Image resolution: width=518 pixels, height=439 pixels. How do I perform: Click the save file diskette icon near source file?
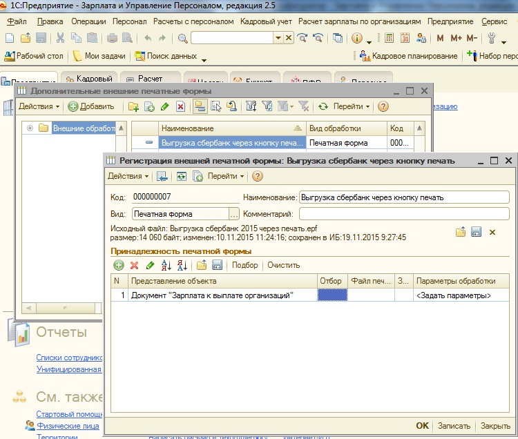(x=476, y=232)
